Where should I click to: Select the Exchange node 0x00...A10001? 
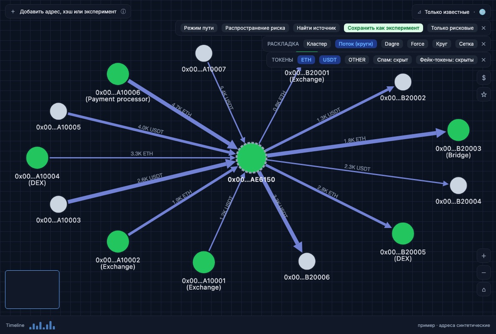click(x=204, y=262)
